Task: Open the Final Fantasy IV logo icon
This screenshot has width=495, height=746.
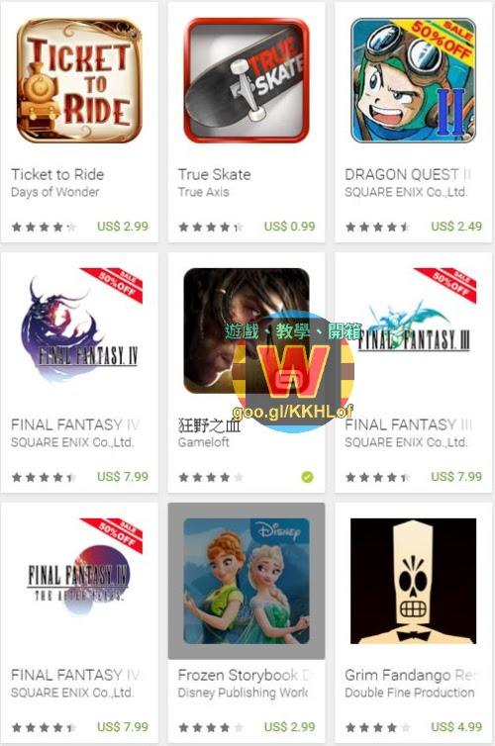Action: 79,331
